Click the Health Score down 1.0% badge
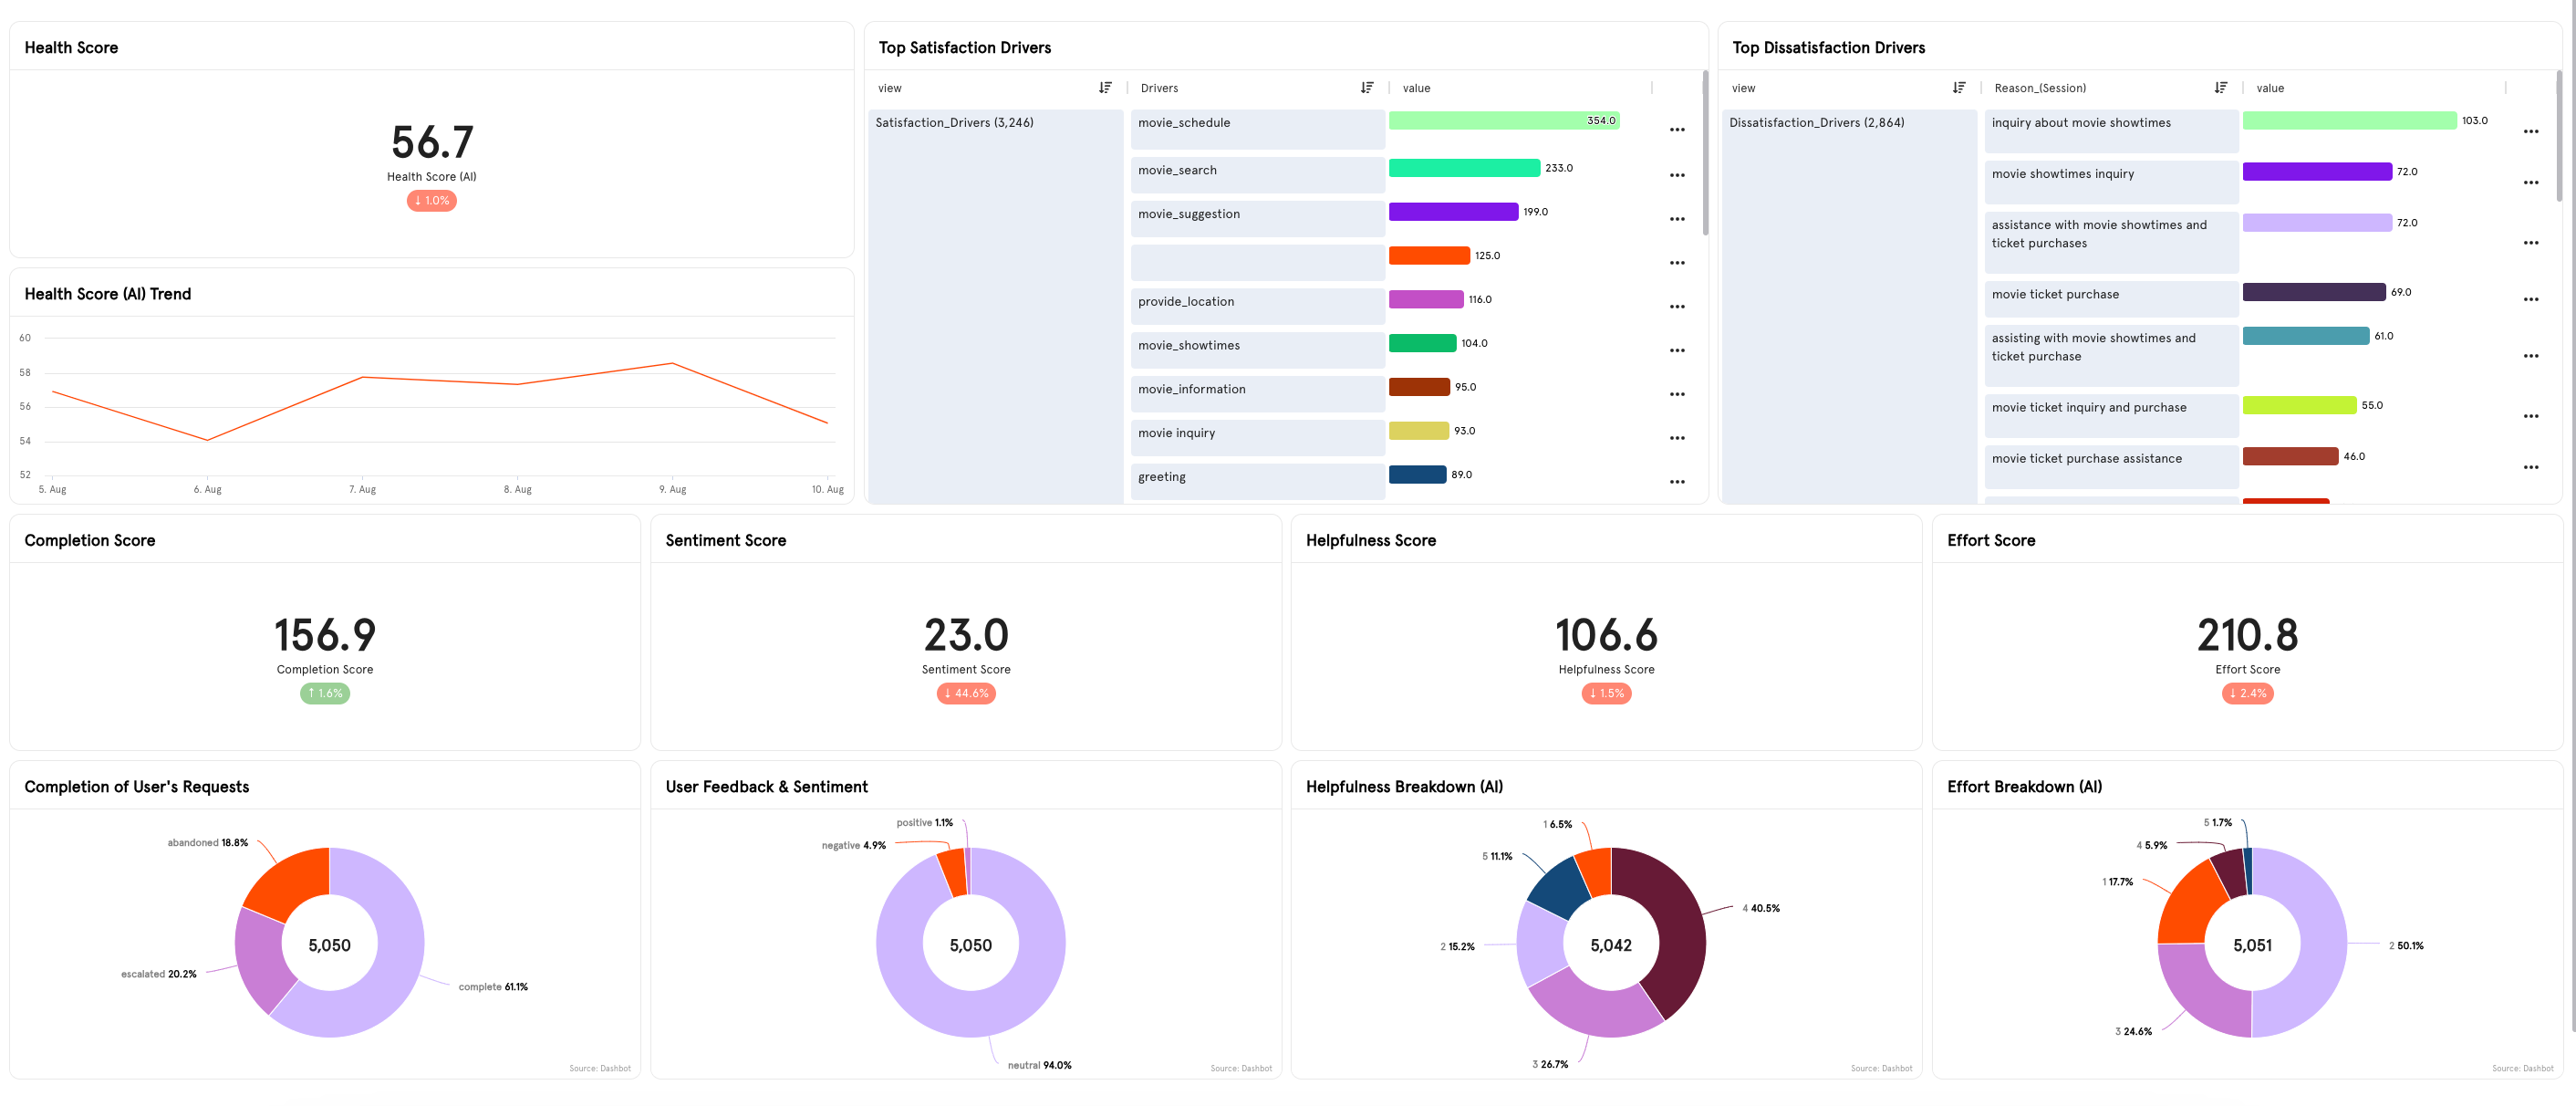 point(432,201)
